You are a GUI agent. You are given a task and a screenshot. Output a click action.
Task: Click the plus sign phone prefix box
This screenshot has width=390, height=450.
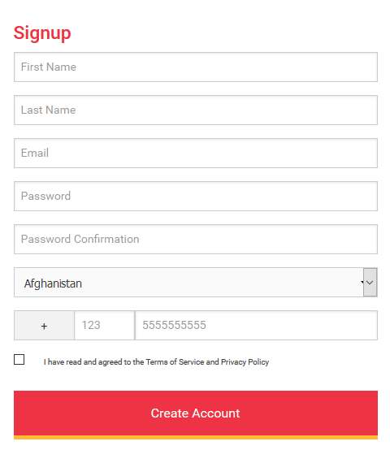44,326
